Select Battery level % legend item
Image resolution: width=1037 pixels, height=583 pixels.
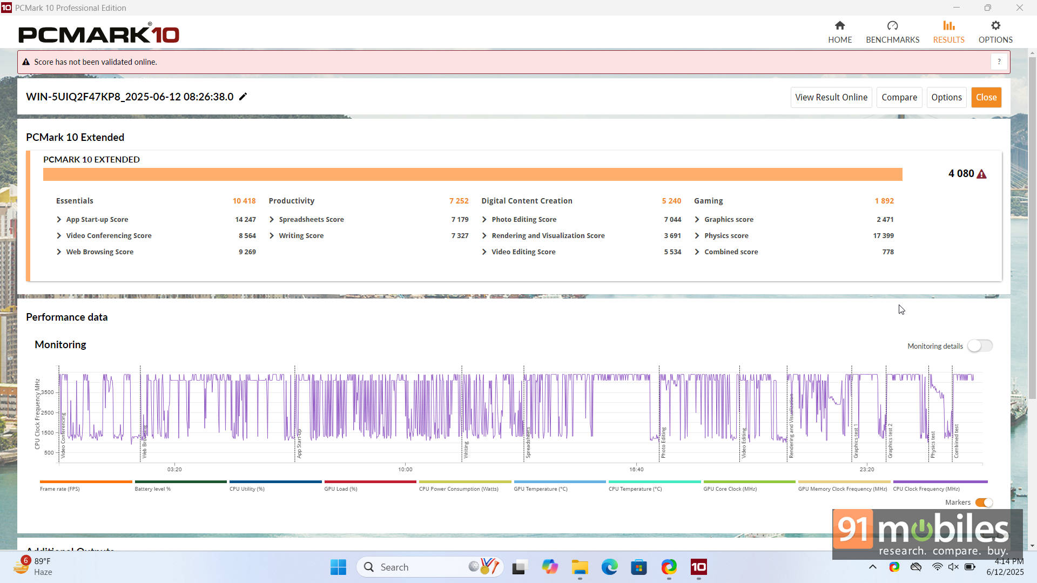tap(180, 486)
